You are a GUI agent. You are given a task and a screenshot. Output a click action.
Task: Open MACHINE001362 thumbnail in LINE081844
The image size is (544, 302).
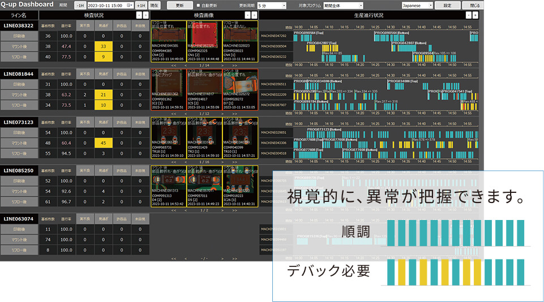pyautogui.click(x=169, y=89)
